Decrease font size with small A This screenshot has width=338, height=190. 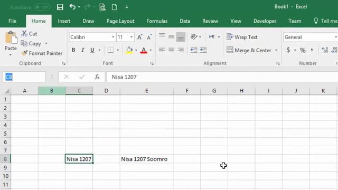[149, 37]
